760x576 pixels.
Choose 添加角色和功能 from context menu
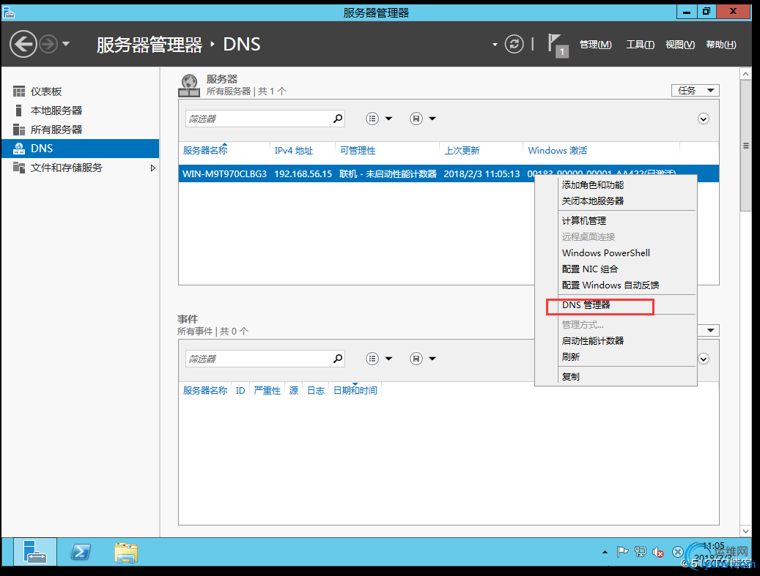point(616,185)
